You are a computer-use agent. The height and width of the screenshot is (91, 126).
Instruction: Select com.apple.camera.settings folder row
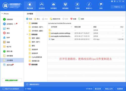[86, 33]
